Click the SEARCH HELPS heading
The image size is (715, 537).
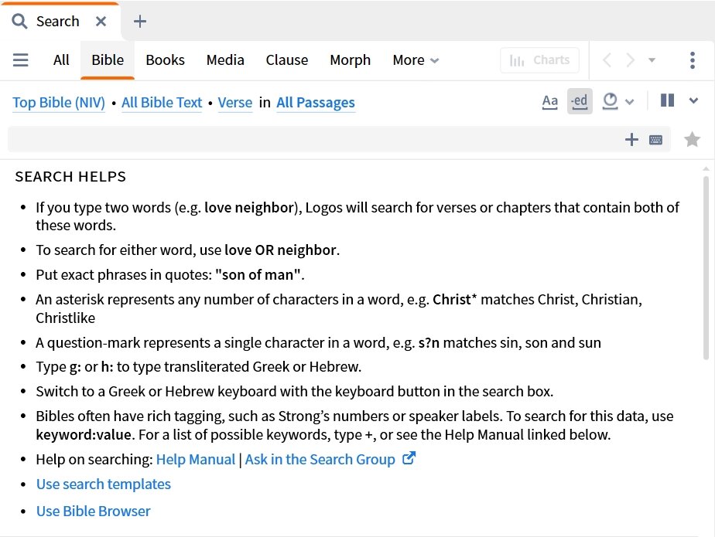click(70, 177)
